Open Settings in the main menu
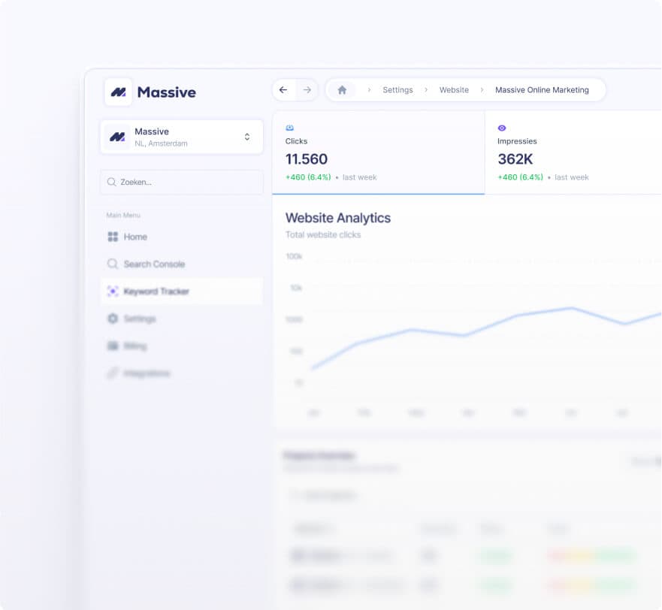The image size is (662, 610). click(x=182, y=319)
